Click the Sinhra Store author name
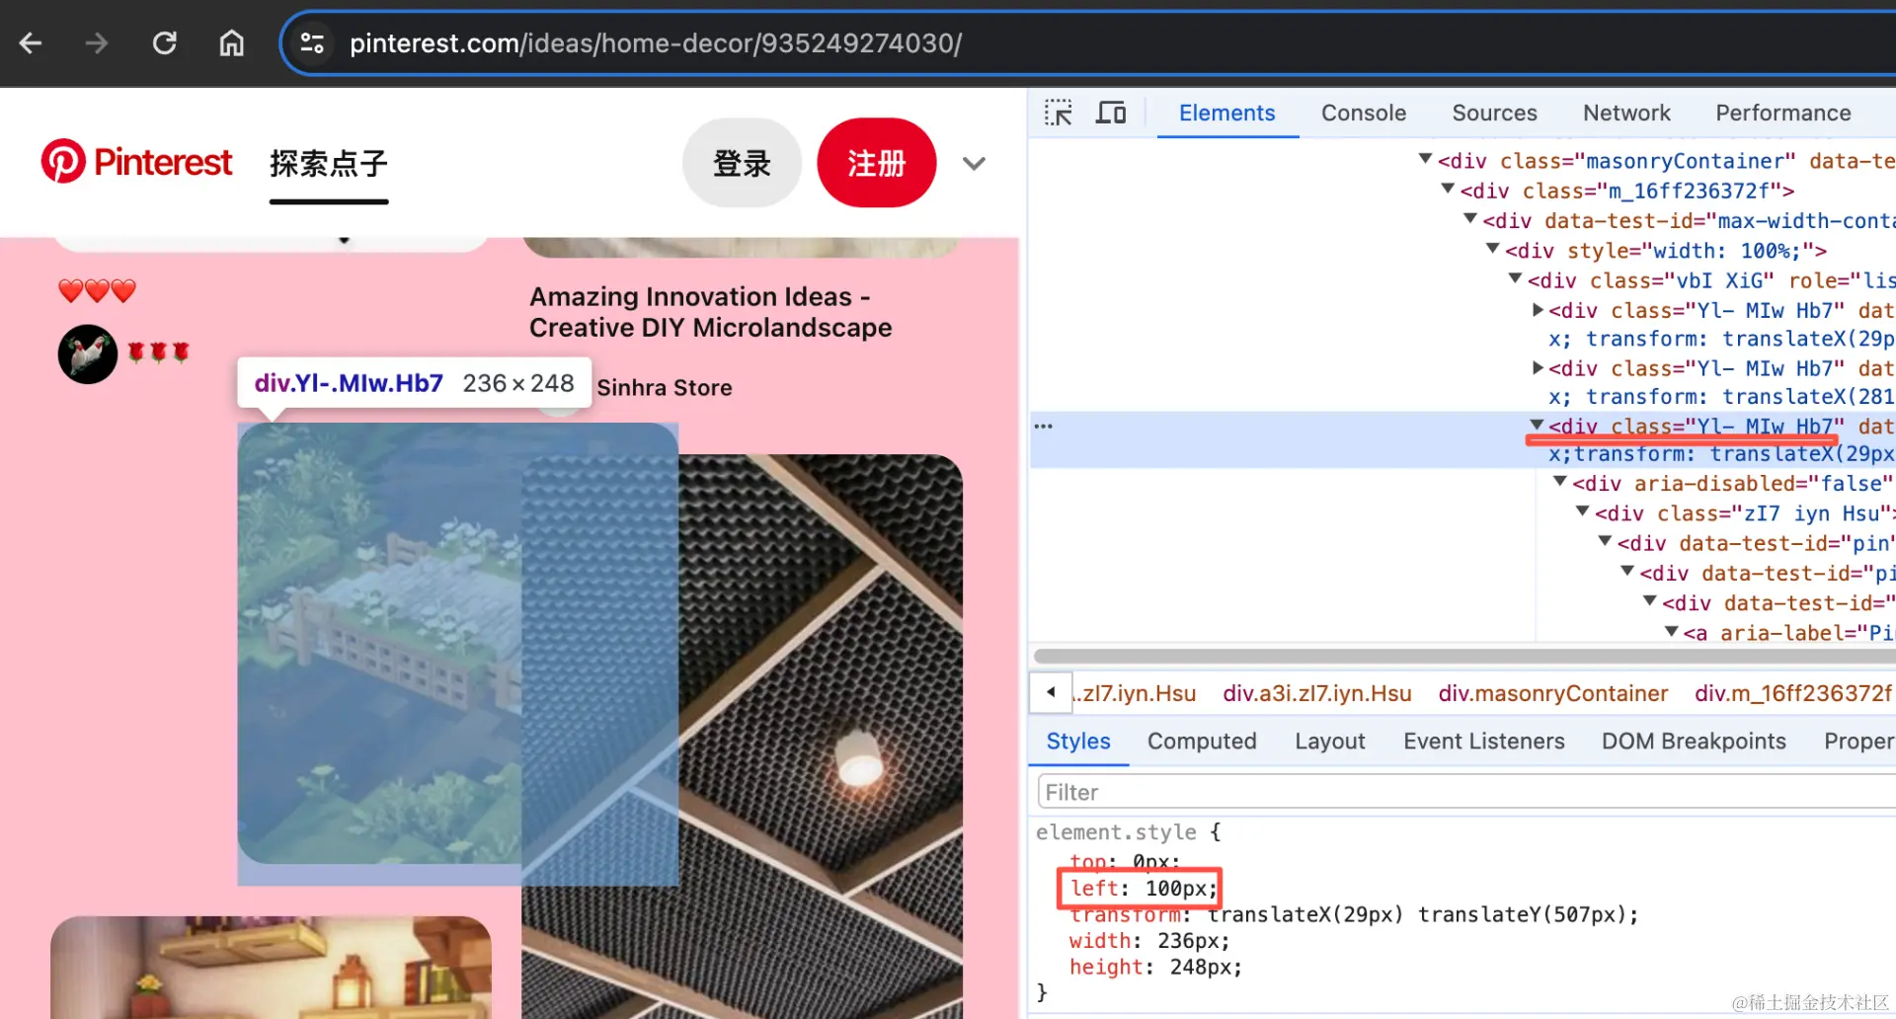The height and width of the screenshot is (1019, 1896). pos(665,388)
